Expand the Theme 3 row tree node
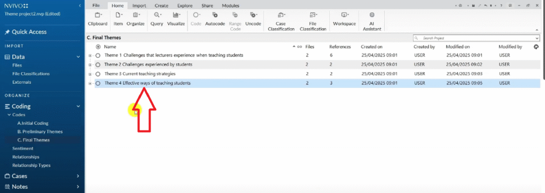Viewport: 545px width, 193px height. click(x=90, y=74)
